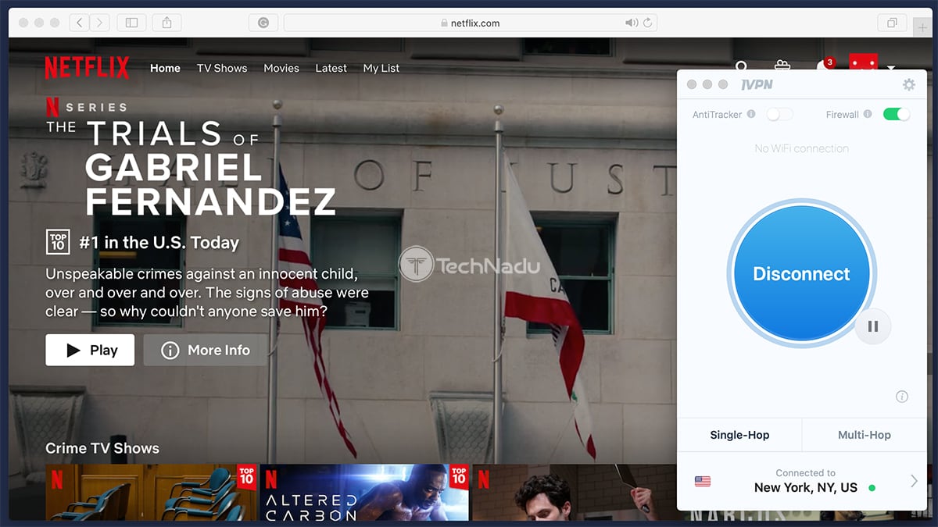Click More Info button

click(206, 350)
